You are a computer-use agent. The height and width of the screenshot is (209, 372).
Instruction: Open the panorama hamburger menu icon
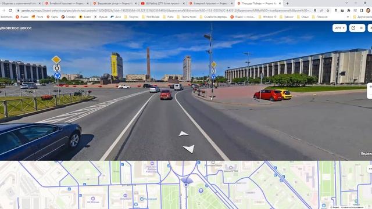point(361,28)
